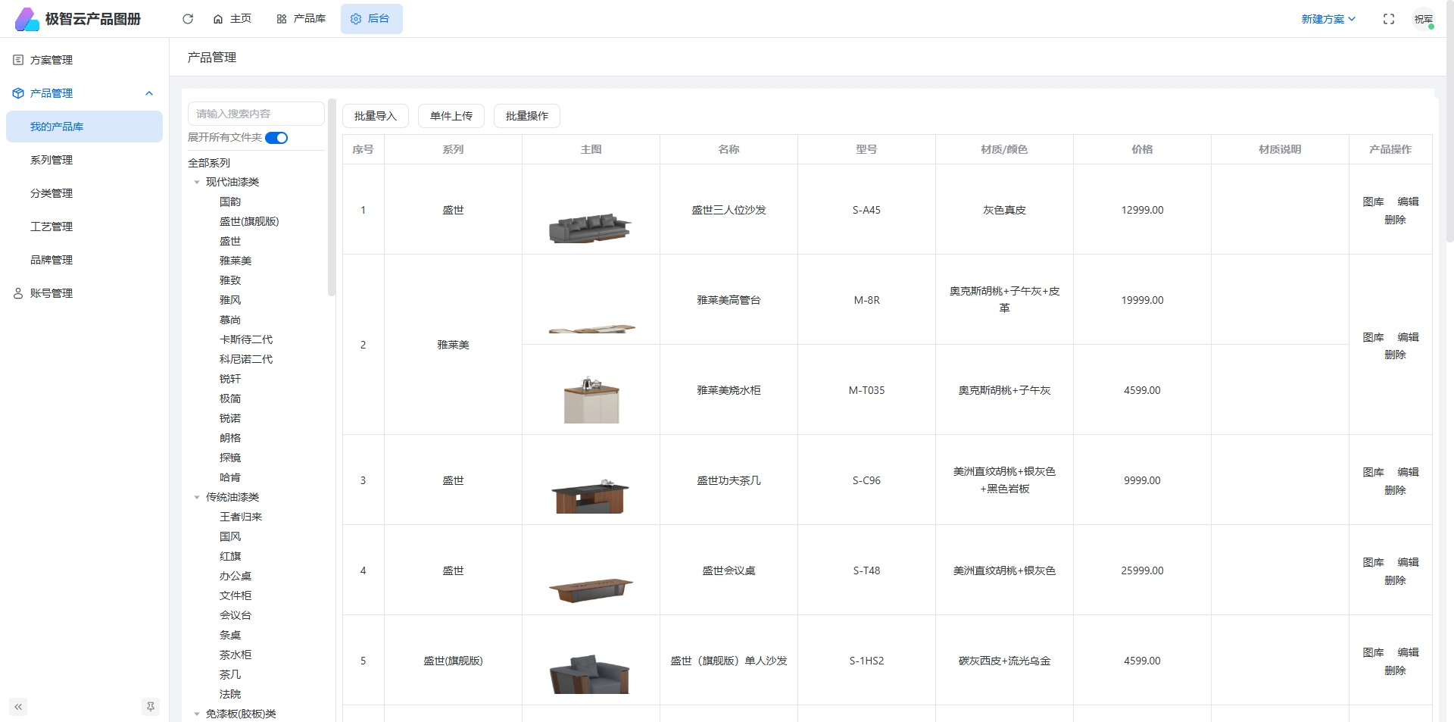Click the collapse sidebar double-arrow icon
The width and height of the screenshot is (1454, 722).
coord(18,707)
